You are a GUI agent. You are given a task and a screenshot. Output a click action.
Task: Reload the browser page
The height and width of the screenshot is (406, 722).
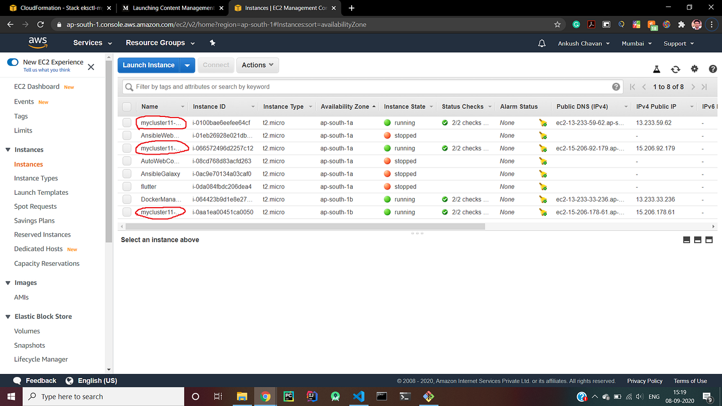[41, 24]
